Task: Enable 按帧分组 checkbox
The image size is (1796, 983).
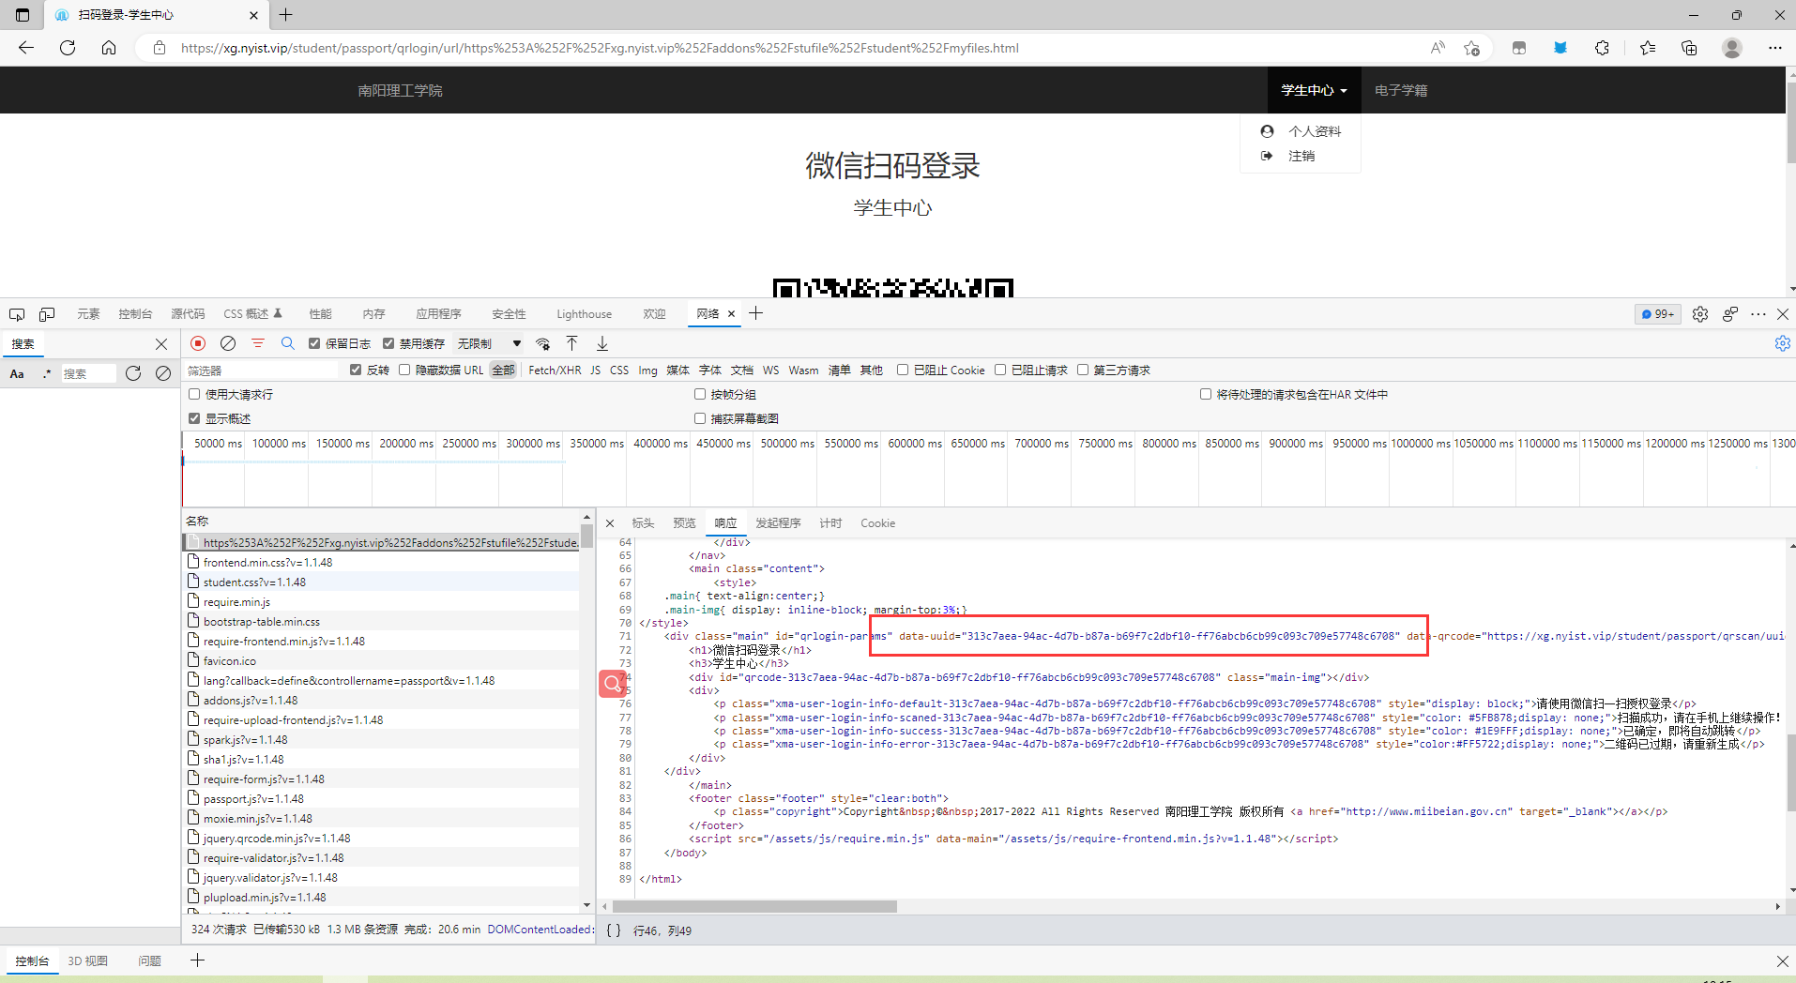Action: (700, 394)
